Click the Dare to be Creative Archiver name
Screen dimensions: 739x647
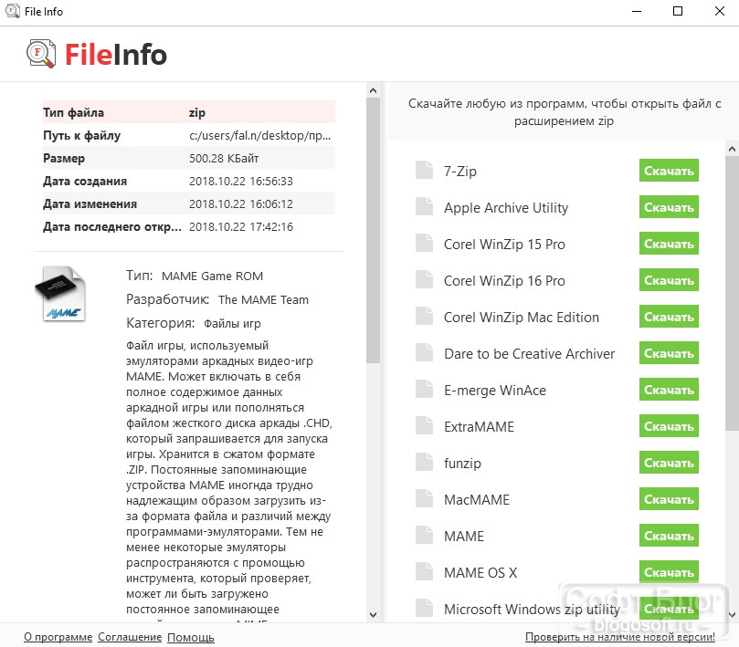pos(529,354)
